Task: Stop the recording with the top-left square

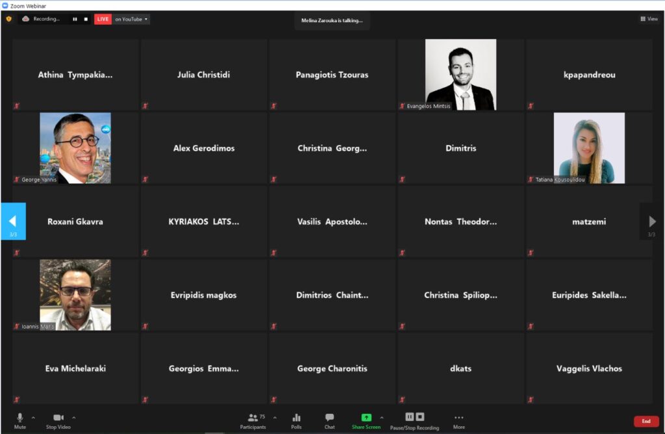Action: coord(85,19)
